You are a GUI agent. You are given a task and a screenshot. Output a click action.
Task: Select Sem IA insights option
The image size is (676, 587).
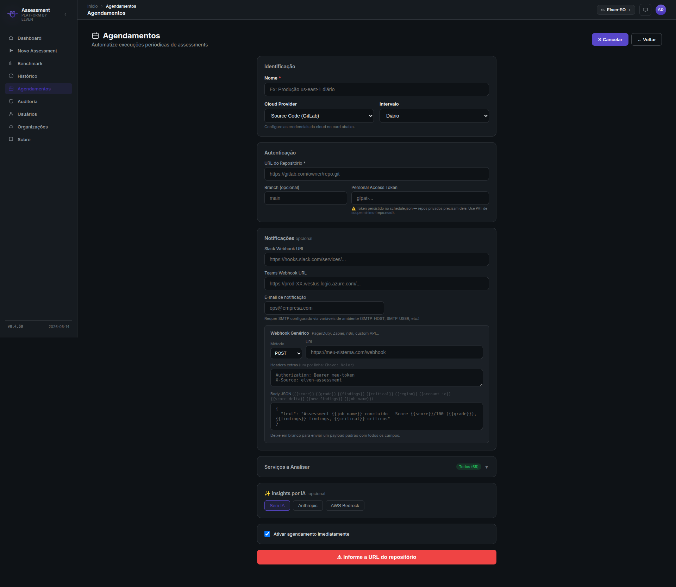[x=277, y=505]
